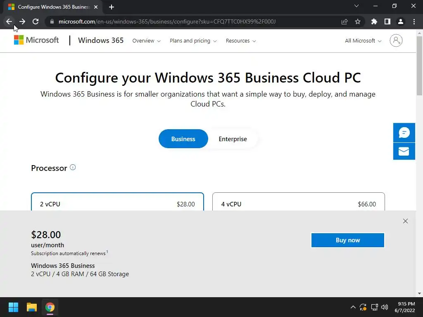
Task: Select the 2 vCPU processor option
Action: pyautogui.click(x=117, y=204)
